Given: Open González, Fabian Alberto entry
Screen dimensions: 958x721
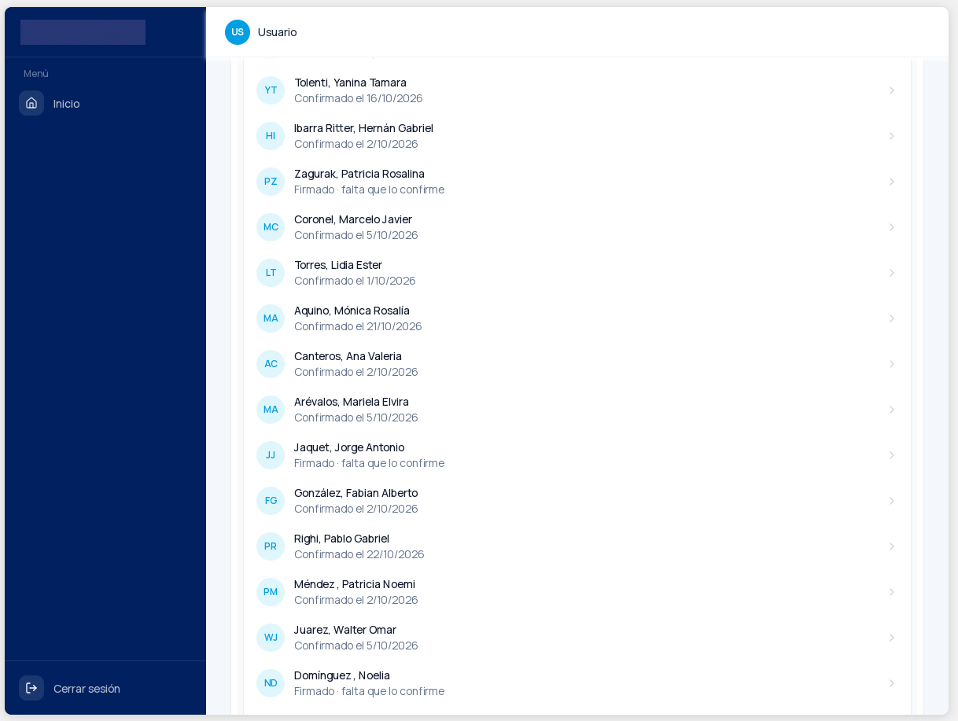Looking at the screenshot, I should pyautogui.click(x=577, y=501).
